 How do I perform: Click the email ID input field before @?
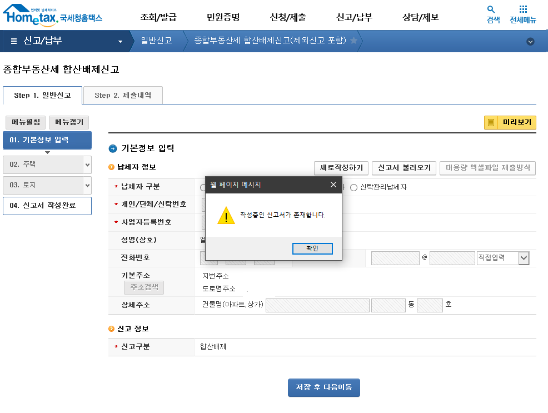click(395, 258)
